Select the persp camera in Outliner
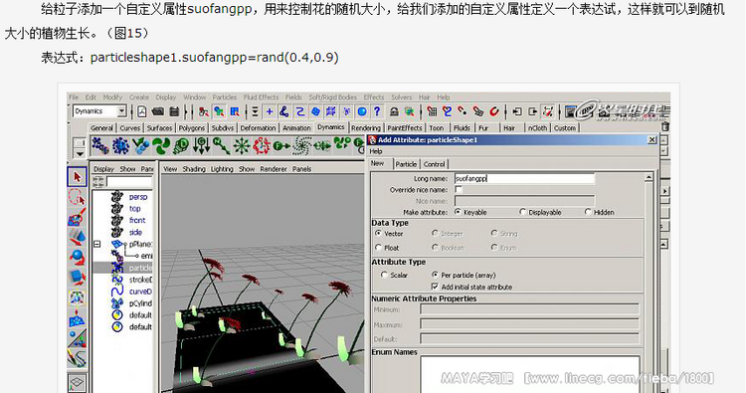This screenshot has height=393, width=746. coord(138,197)
